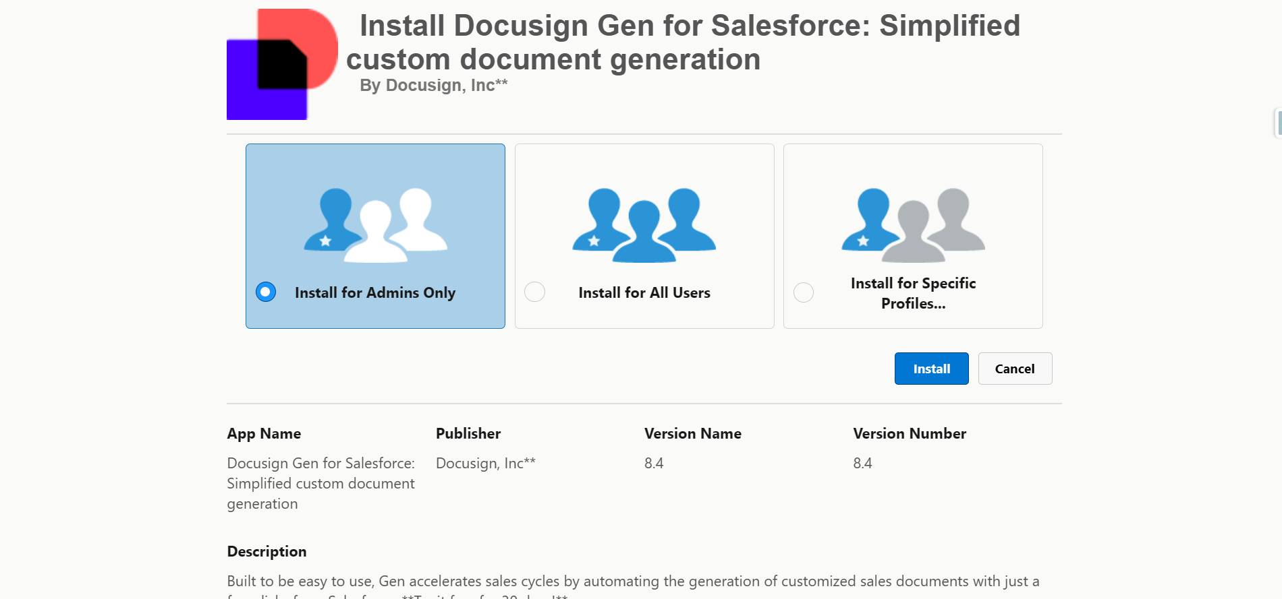1282x599 pixels.
Task: Click the "Description" heading
Action: pyautogui.click(x=267, y=551)
